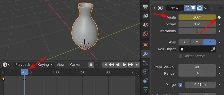
Task: Animate the Steps Viewport property dot
Action: [x=219, y=67]
